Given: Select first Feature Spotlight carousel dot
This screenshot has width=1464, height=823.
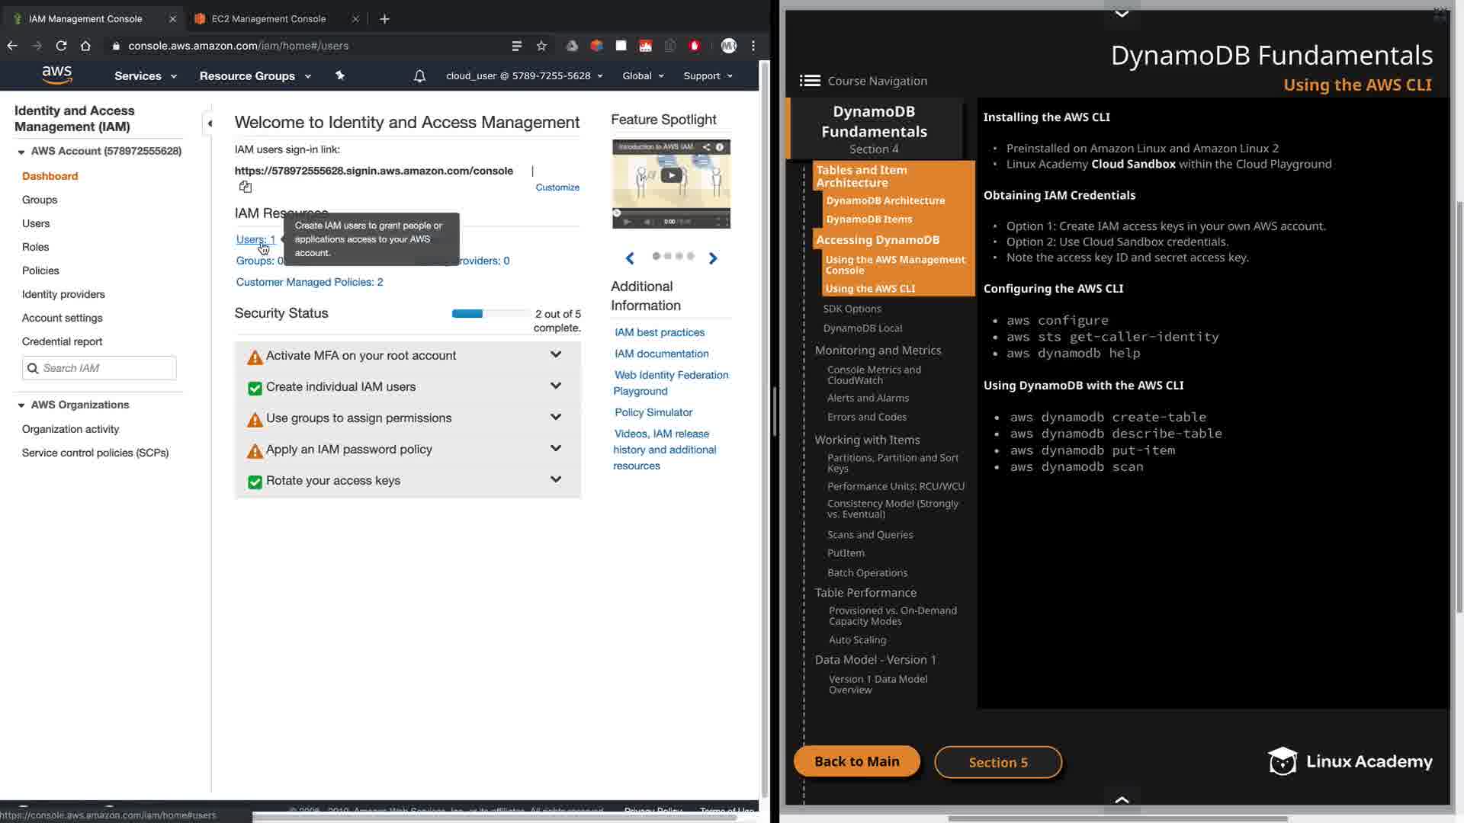Looking at the screenshot, I should (x=656, y=256).
